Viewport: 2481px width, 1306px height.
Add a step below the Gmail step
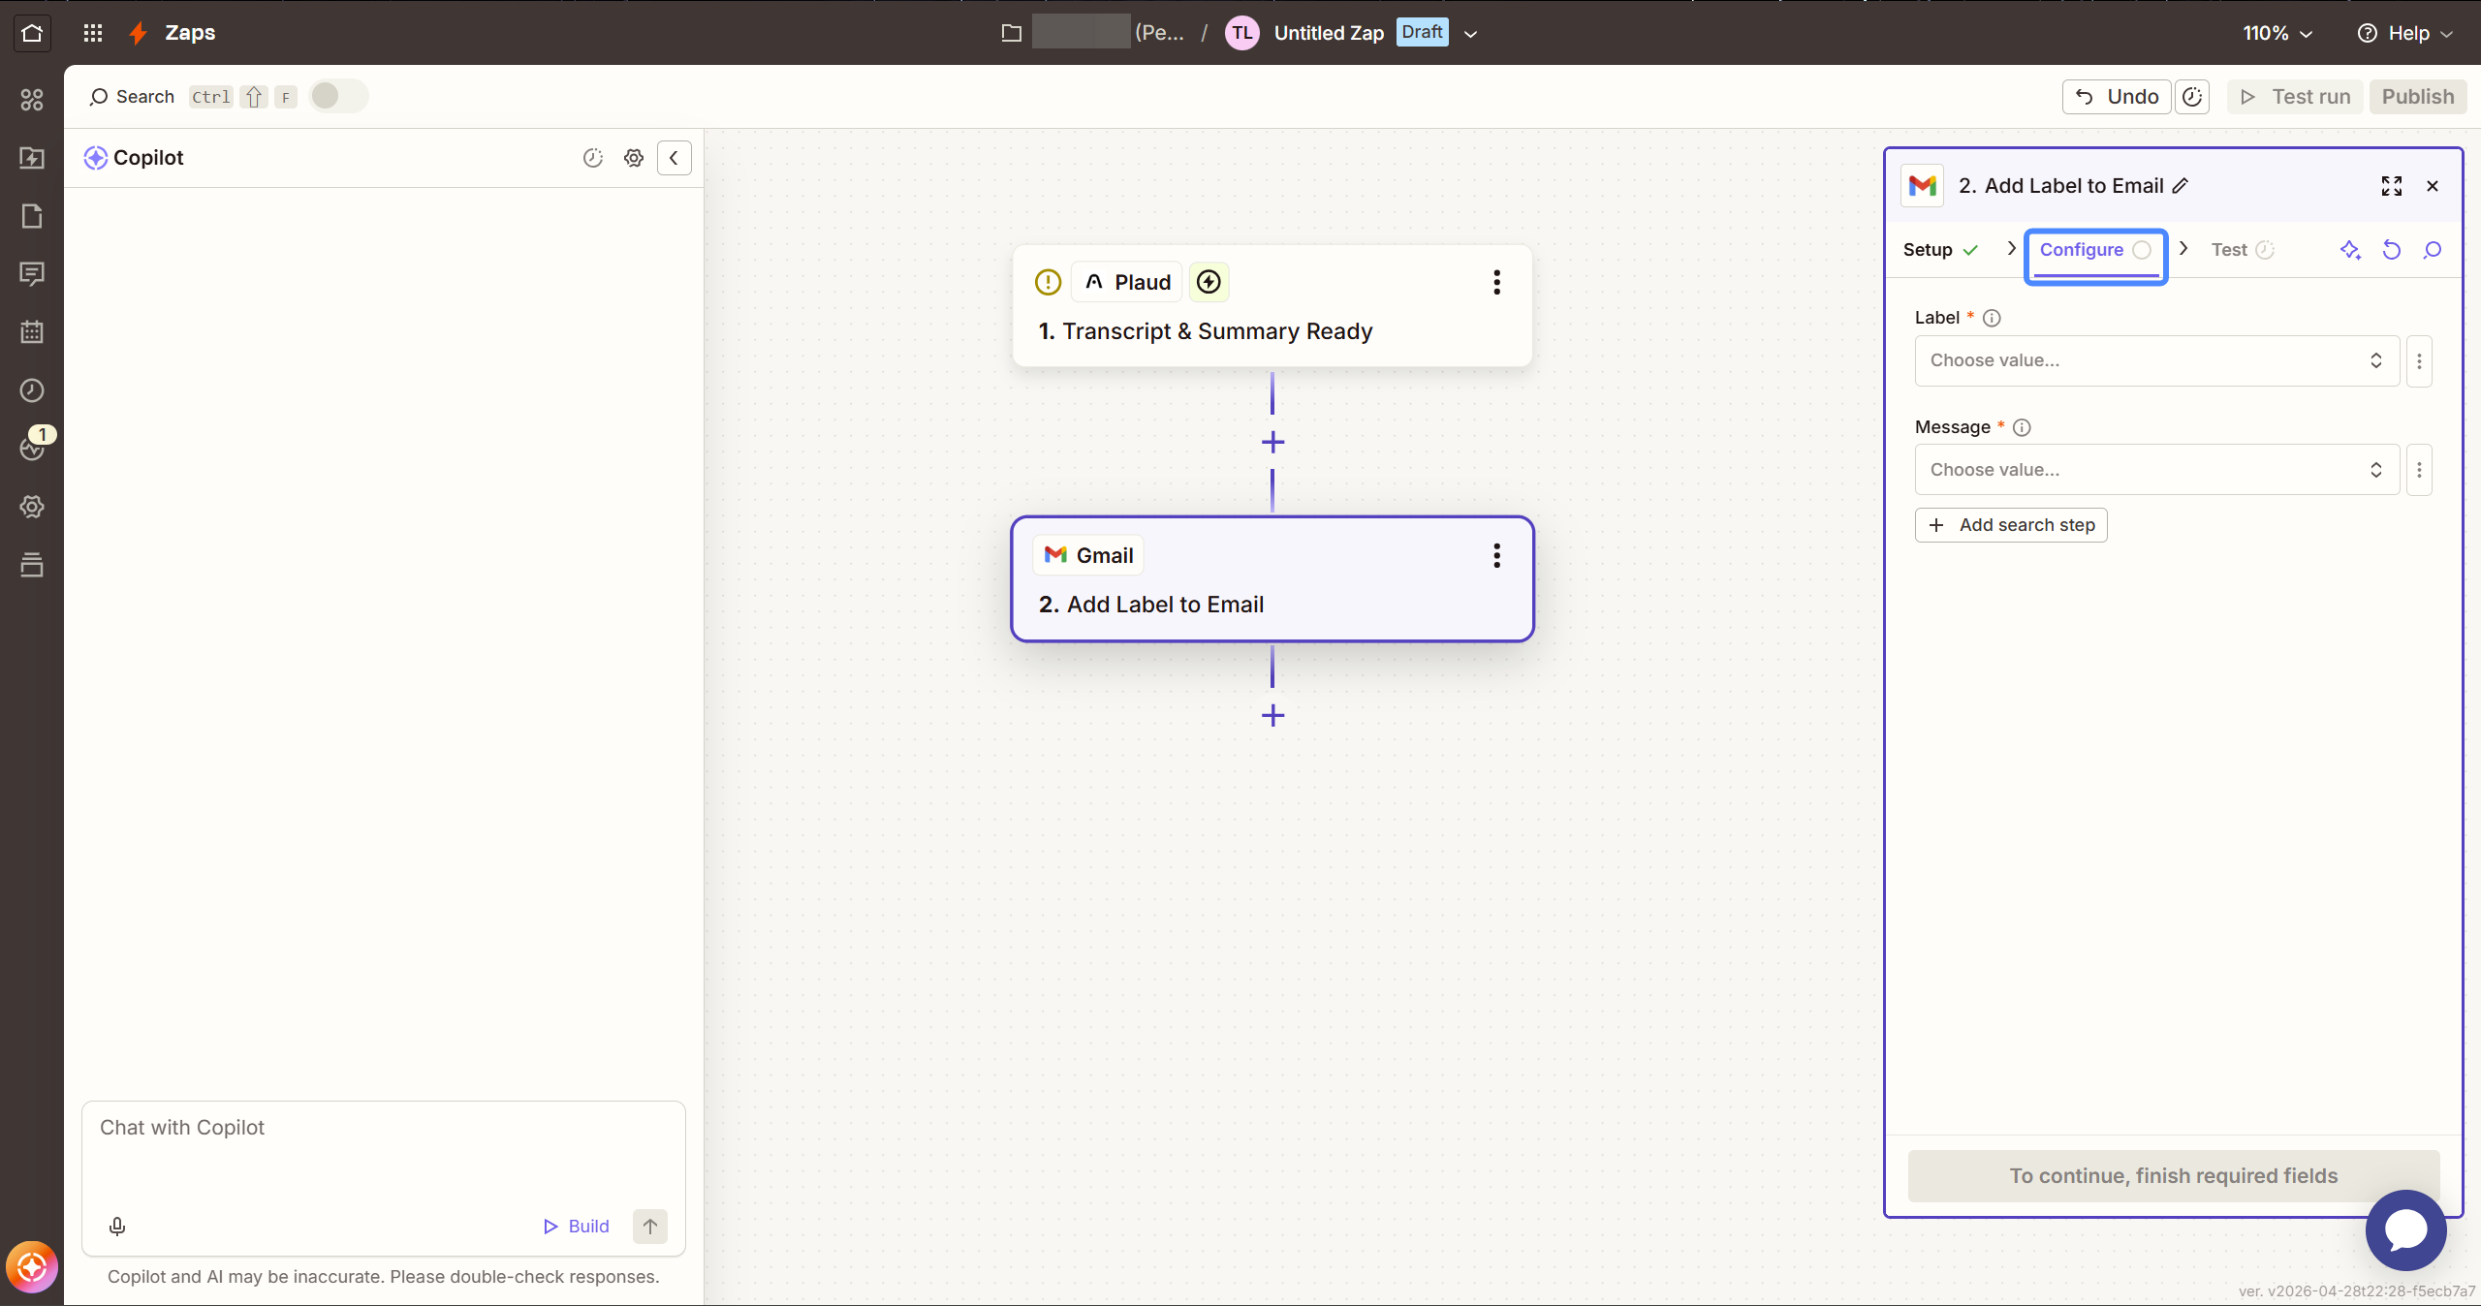point(1272,716)
